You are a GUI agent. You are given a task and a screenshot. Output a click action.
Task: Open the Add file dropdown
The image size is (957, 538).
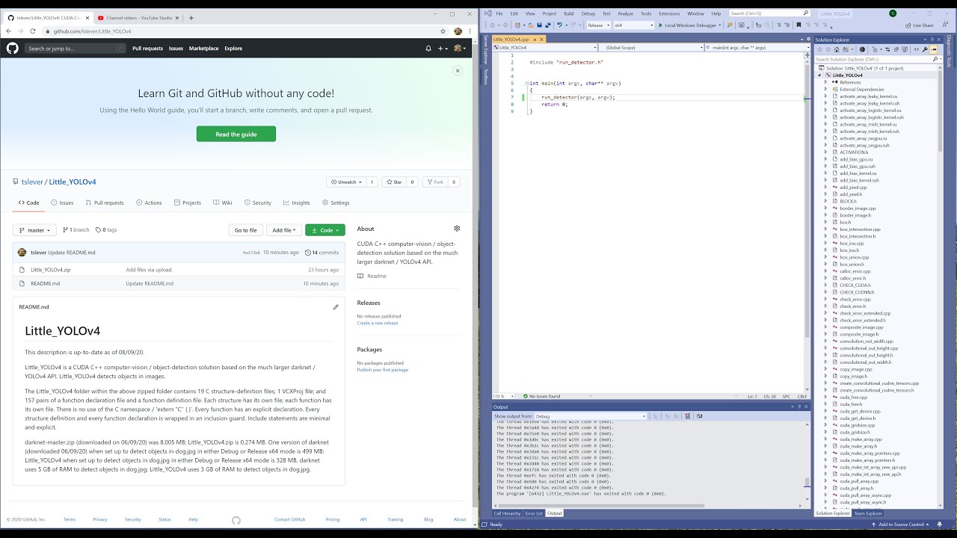point(284,230)
